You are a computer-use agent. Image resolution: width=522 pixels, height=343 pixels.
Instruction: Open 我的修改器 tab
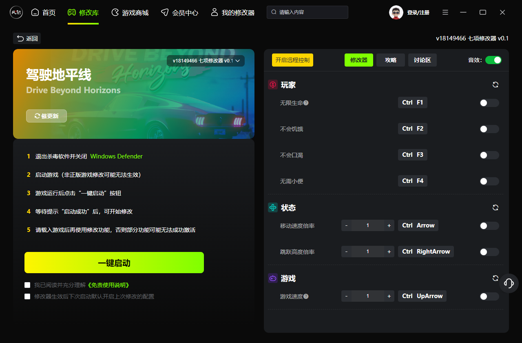click(x=232, y=13)
